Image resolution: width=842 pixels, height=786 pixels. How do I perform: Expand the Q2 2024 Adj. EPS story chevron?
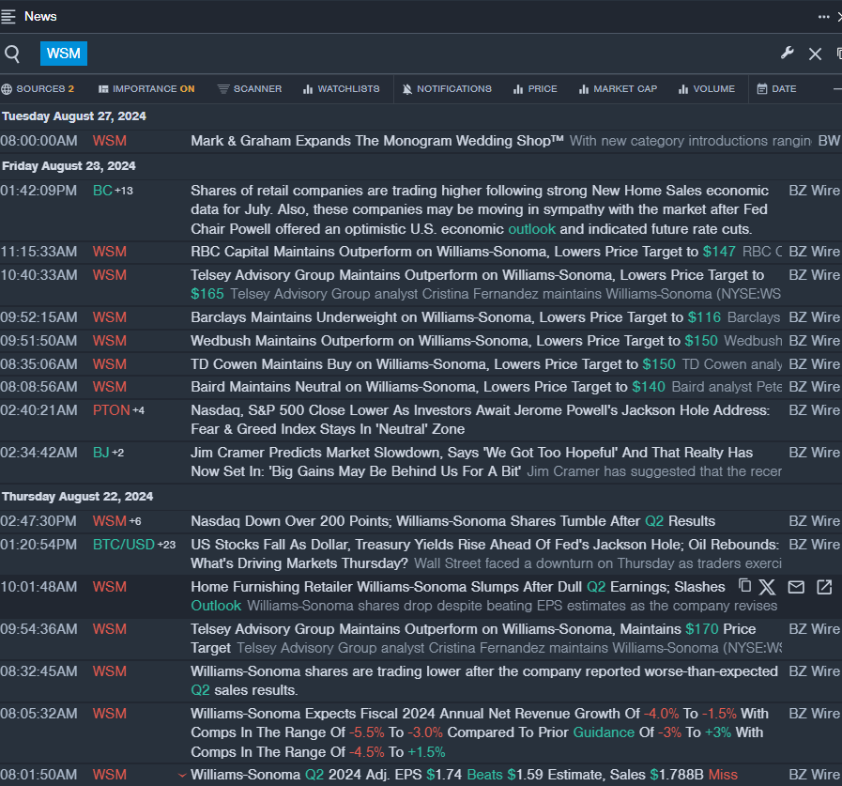coord(182,775)
